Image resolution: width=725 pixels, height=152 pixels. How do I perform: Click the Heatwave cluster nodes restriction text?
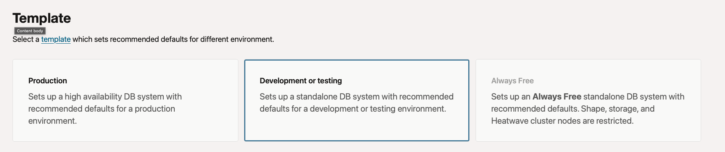(562, 121)
